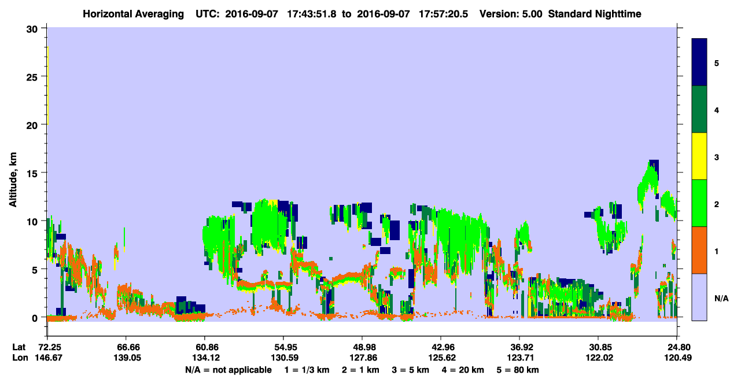
Task: Click the yellow colorbar segment labeled 3
Action: (x=699, y=156)
